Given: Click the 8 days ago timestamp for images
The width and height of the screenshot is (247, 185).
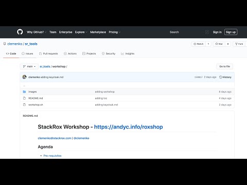Looking at the screenshot, I should (225, 92).
